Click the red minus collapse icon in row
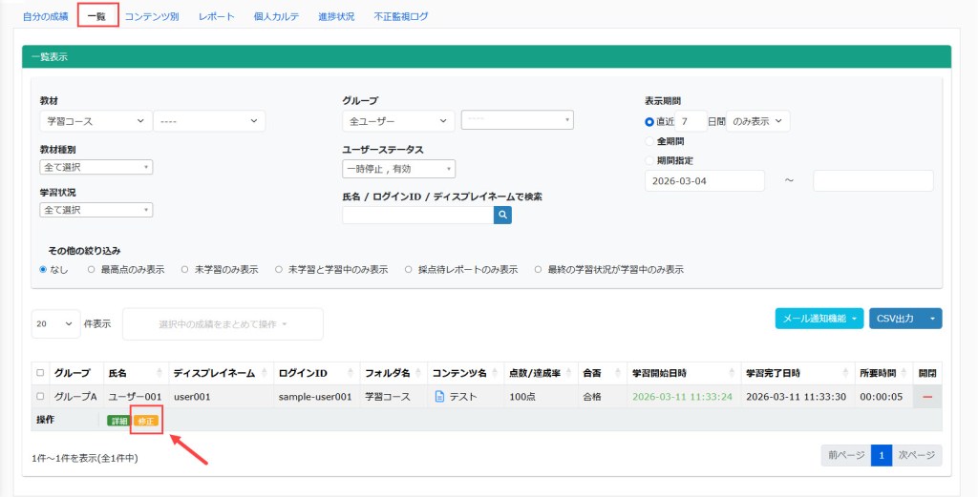 [927, 396]
